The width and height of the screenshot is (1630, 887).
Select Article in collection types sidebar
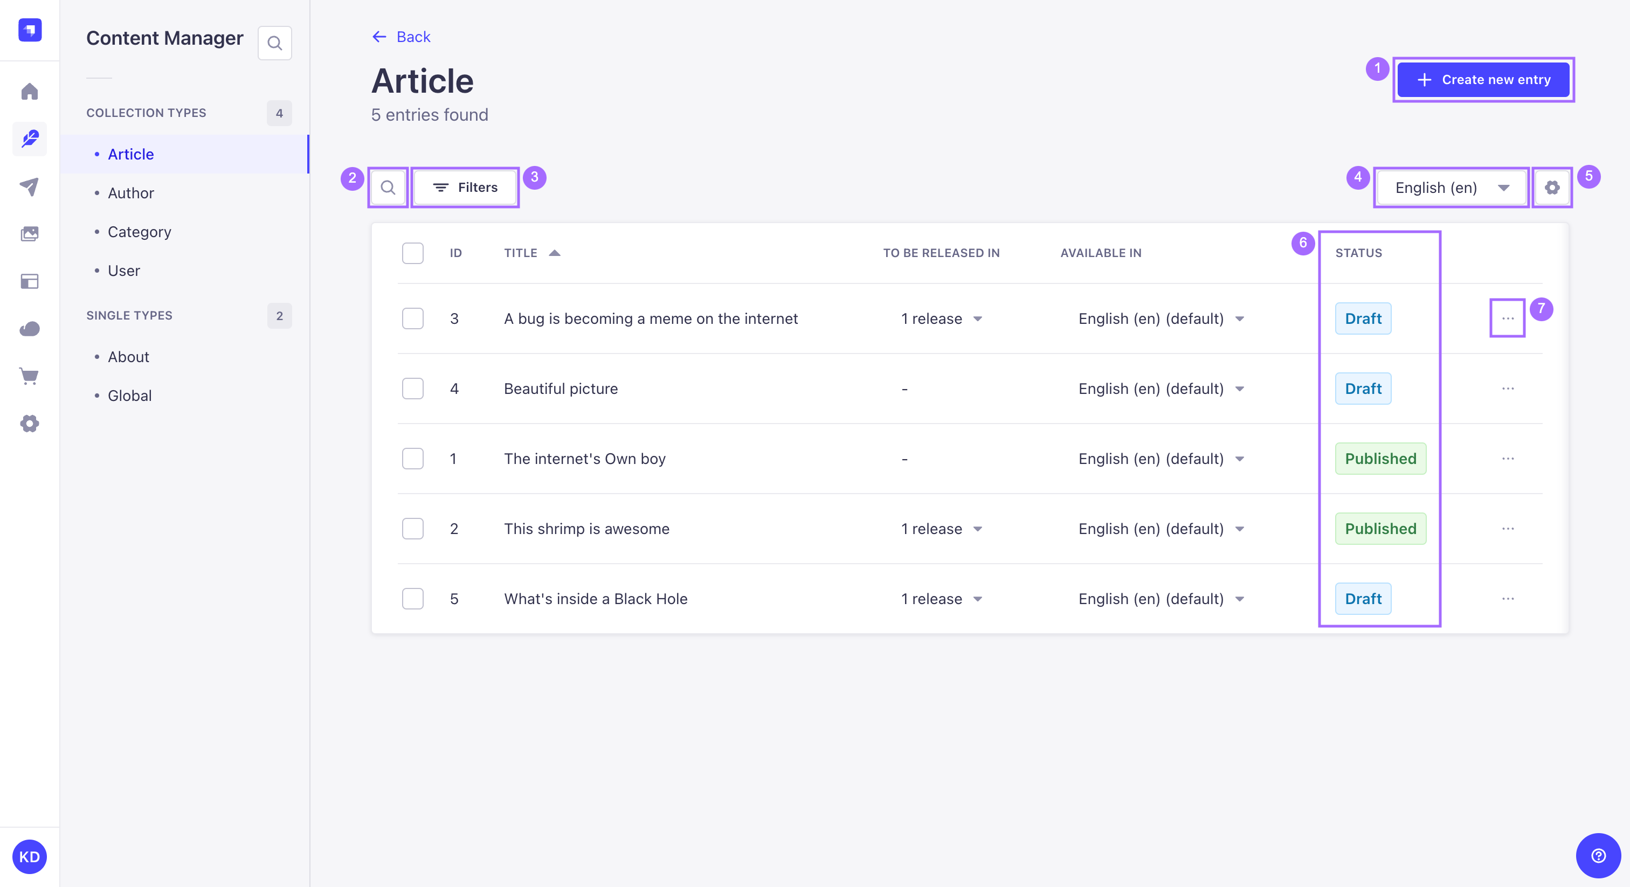point(130,154)
